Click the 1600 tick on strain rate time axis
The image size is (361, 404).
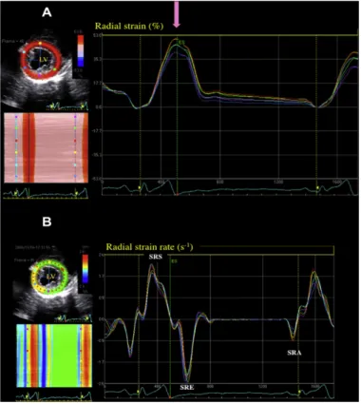[x=314, y=387]
